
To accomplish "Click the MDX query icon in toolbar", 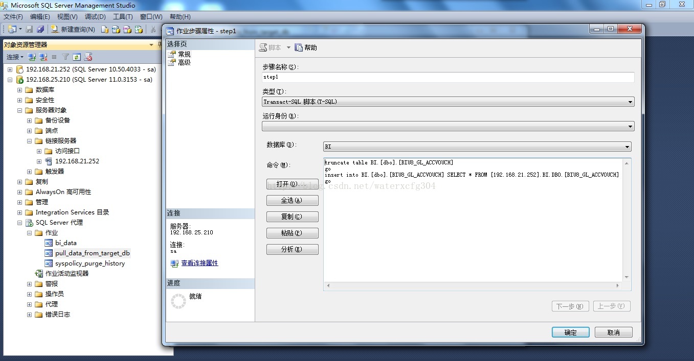I will tap(116, 29).
